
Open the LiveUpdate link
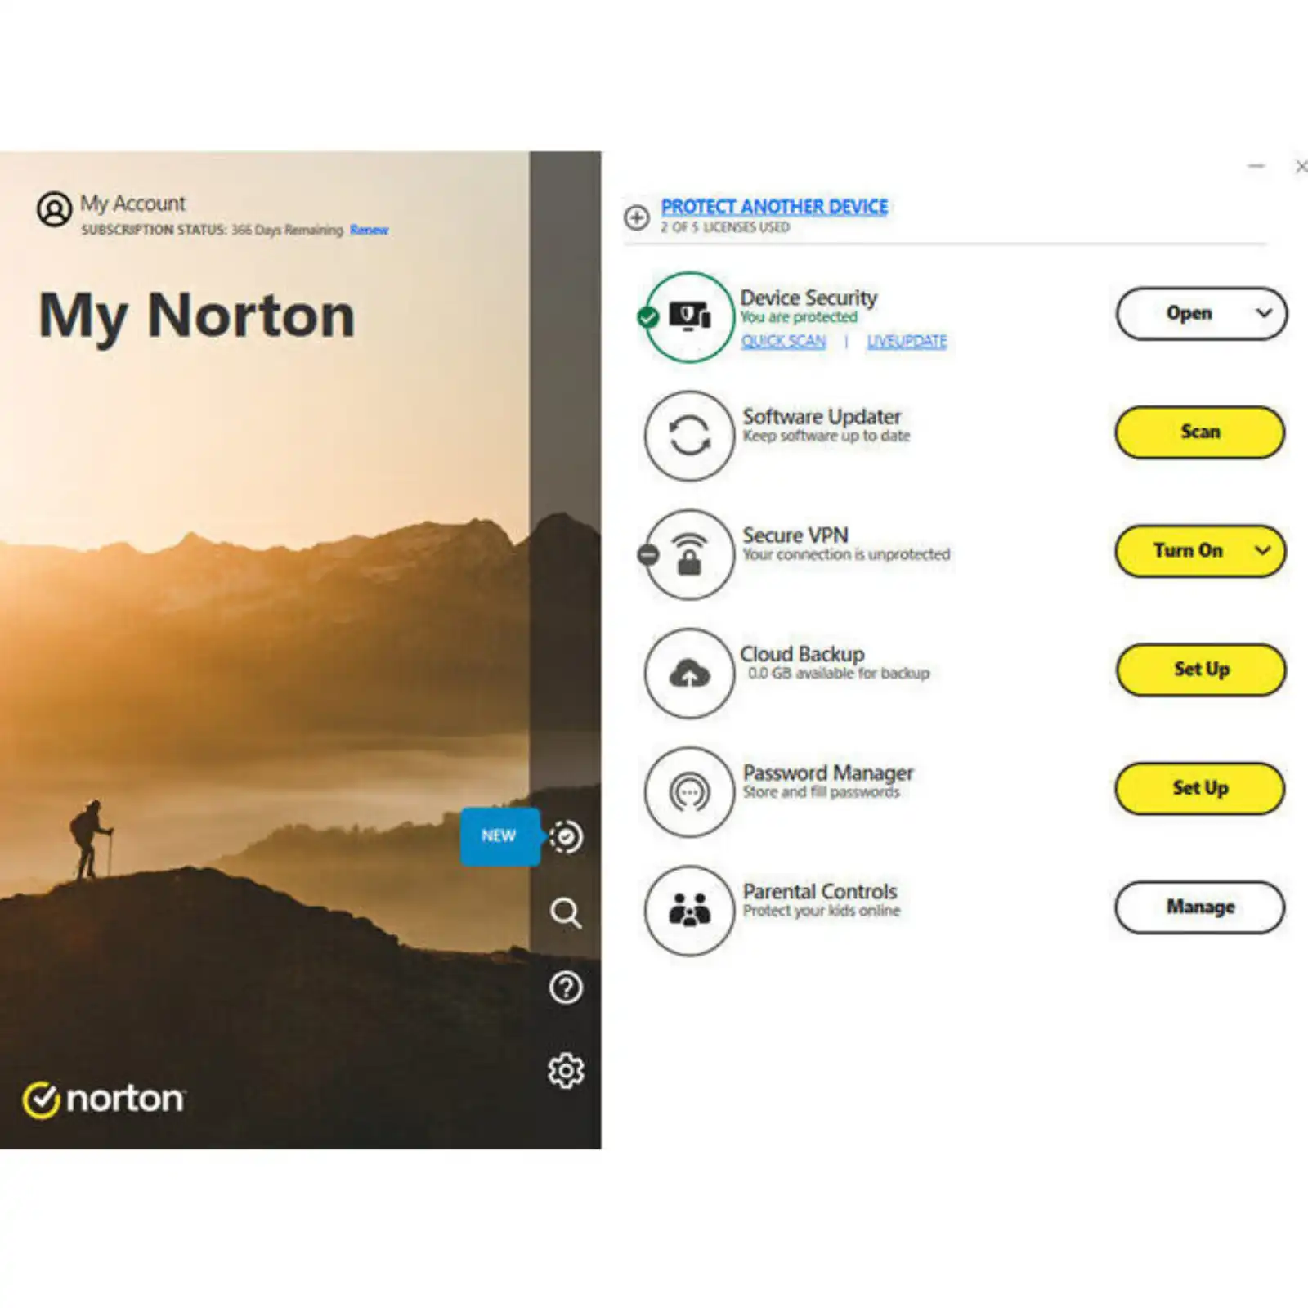tap(907, 341)
